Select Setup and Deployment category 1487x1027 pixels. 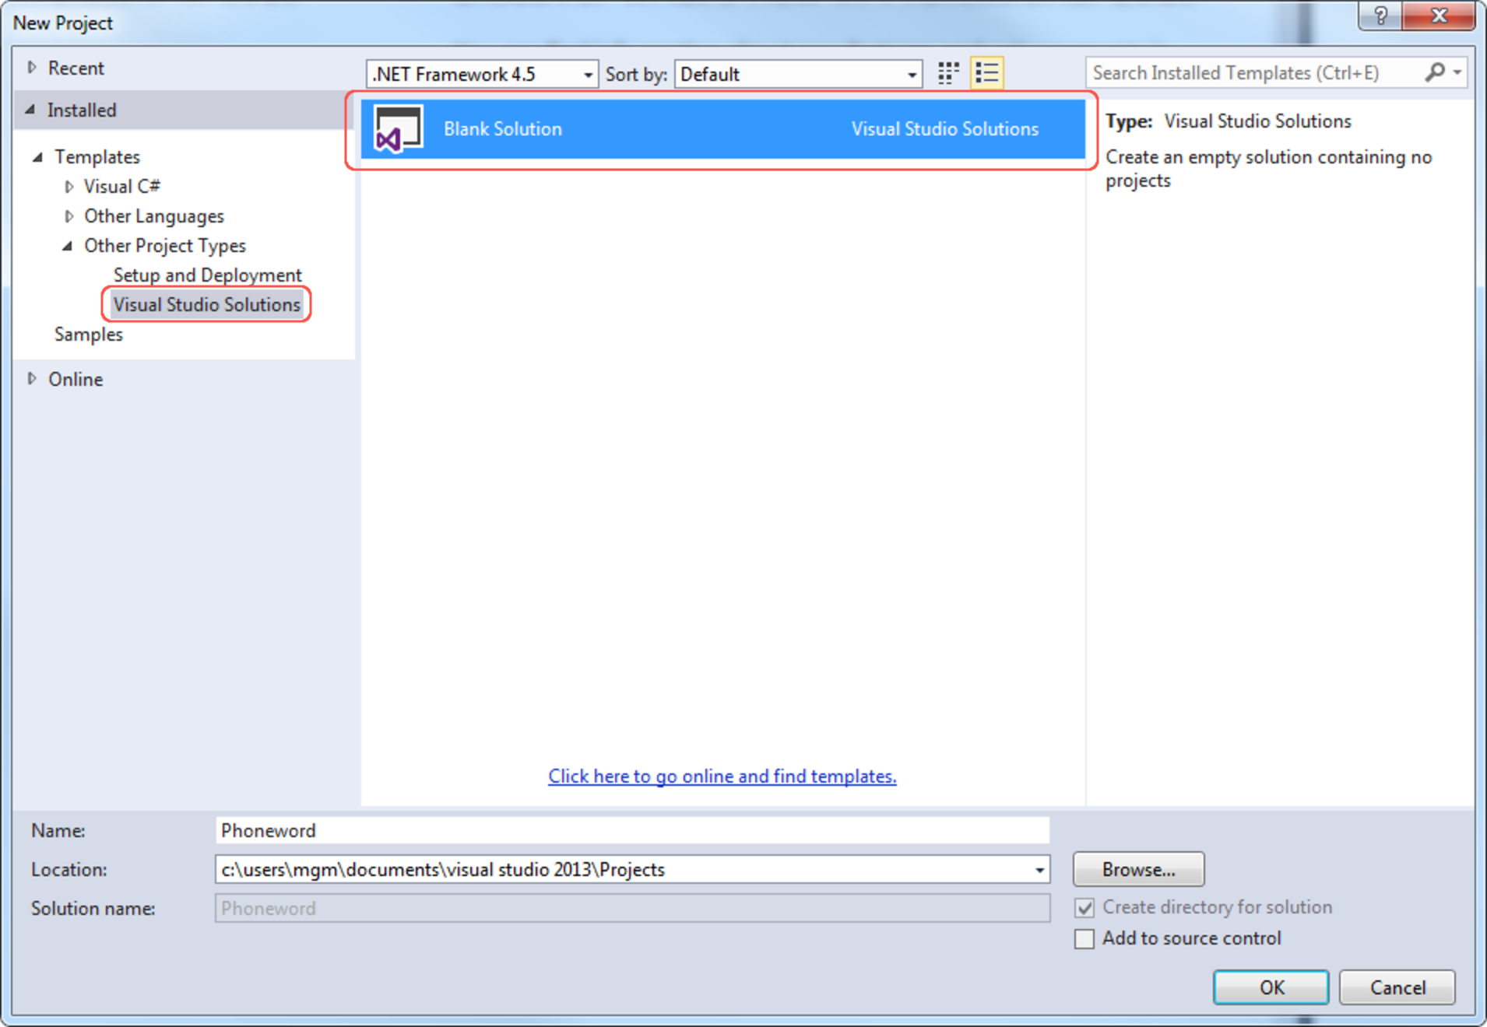pyautogui.click(x=207, y=275)
